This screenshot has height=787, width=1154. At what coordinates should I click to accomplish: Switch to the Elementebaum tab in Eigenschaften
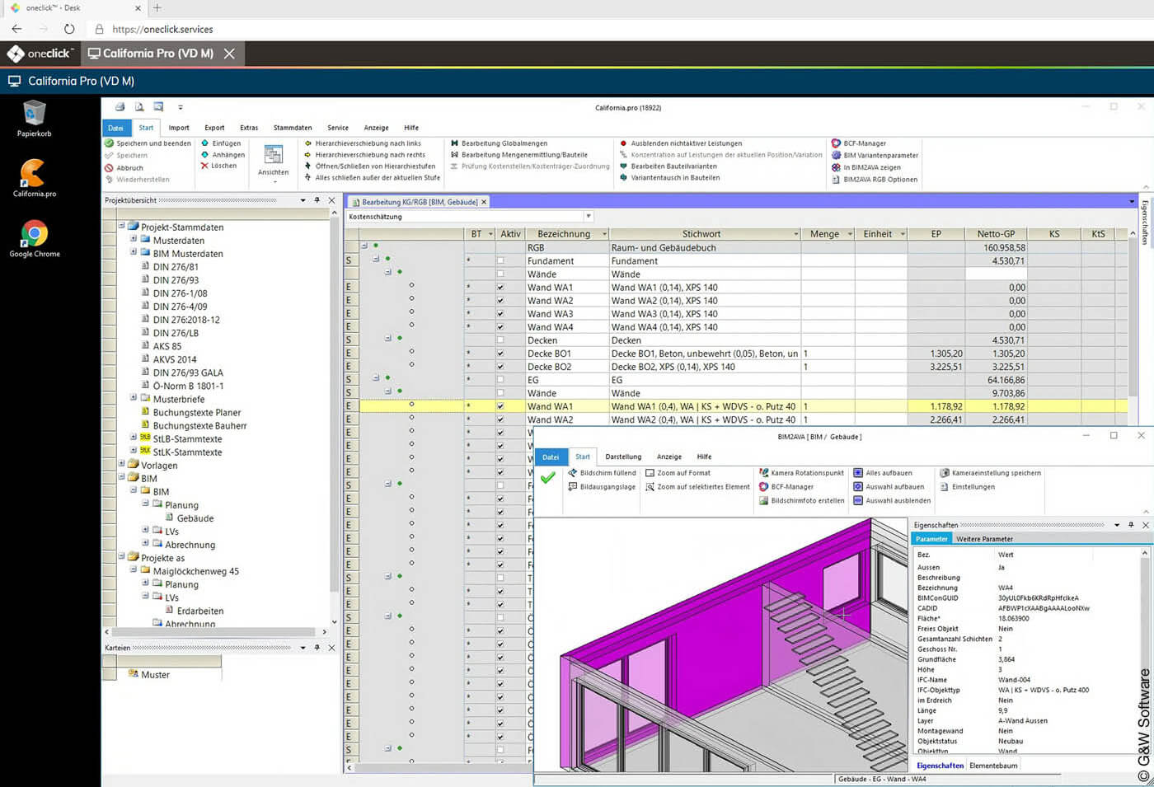click(x=992, y=765)
